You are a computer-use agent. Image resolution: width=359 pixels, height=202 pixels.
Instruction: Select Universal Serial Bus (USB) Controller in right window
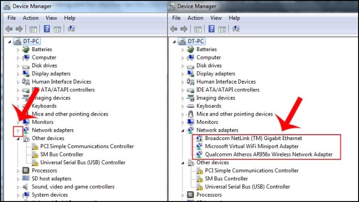pyautogui.click(x=247, y=187)
